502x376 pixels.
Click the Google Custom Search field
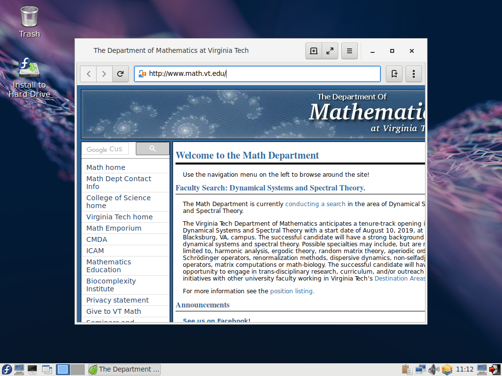[x=105, y=149]
